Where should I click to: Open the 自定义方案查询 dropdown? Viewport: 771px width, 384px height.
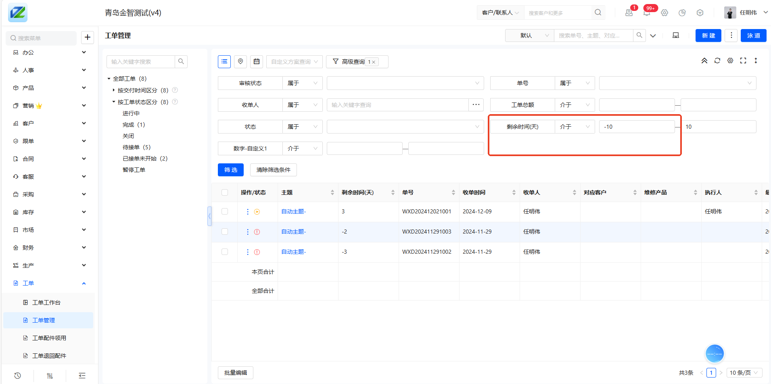pyautogui.click(x=294, y=62)
